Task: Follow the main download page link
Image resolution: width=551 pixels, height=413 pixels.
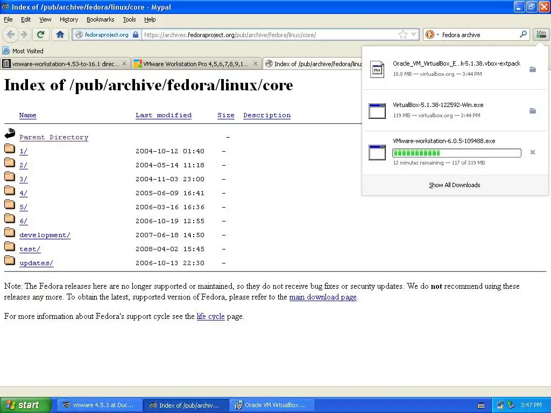Action: coord(323,297)
